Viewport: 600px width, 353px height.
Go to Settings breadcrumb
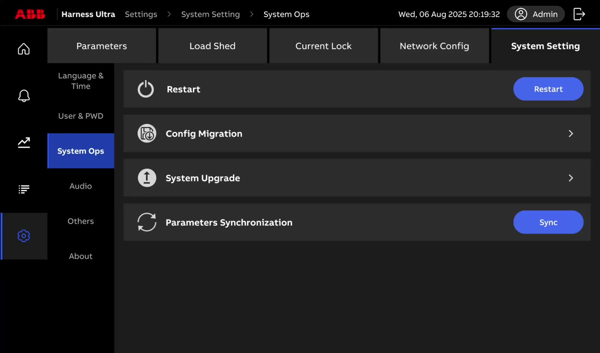pos(141,14)
